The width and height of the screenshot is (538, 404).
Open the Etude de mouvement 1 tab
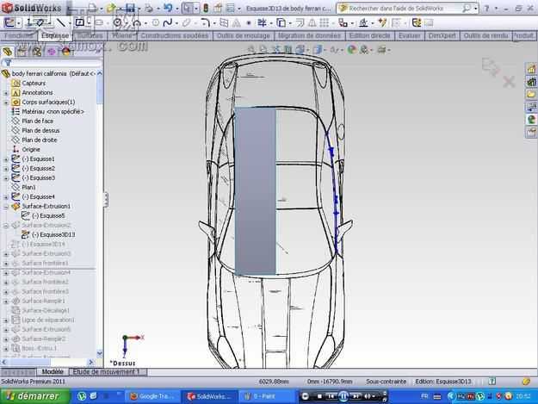107,372
